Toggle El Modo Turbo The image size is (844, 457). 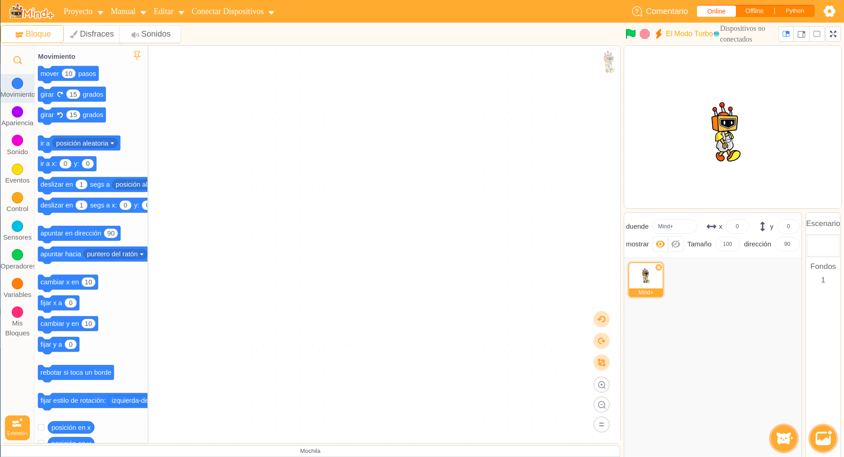(684, 34)
